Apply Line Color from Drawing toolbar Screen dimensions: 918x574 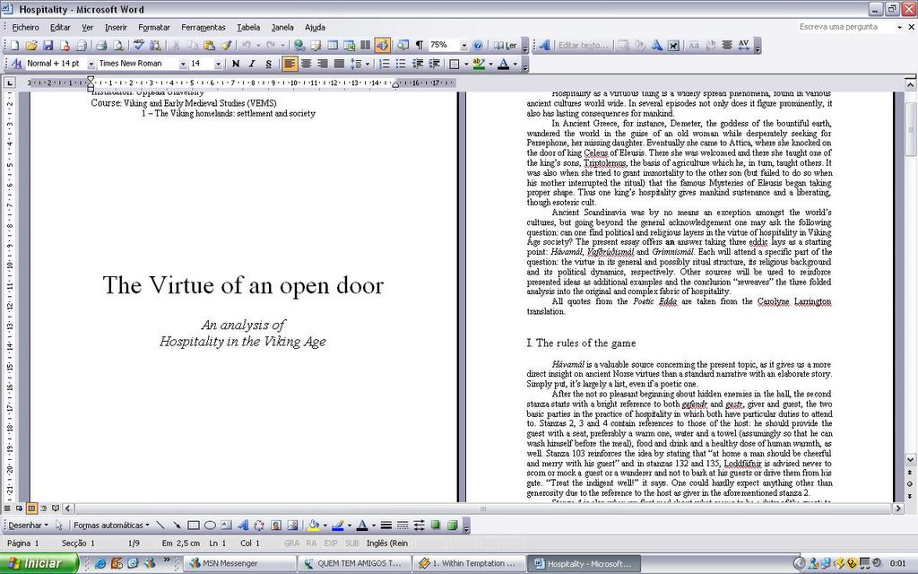pos(338,526)
